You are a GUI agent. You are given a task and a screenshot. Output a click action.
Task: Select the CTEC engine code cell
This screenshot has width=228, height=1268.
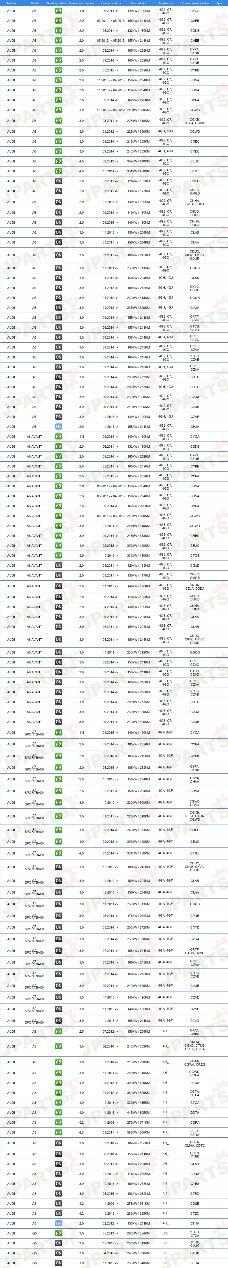coord(195,1213)
